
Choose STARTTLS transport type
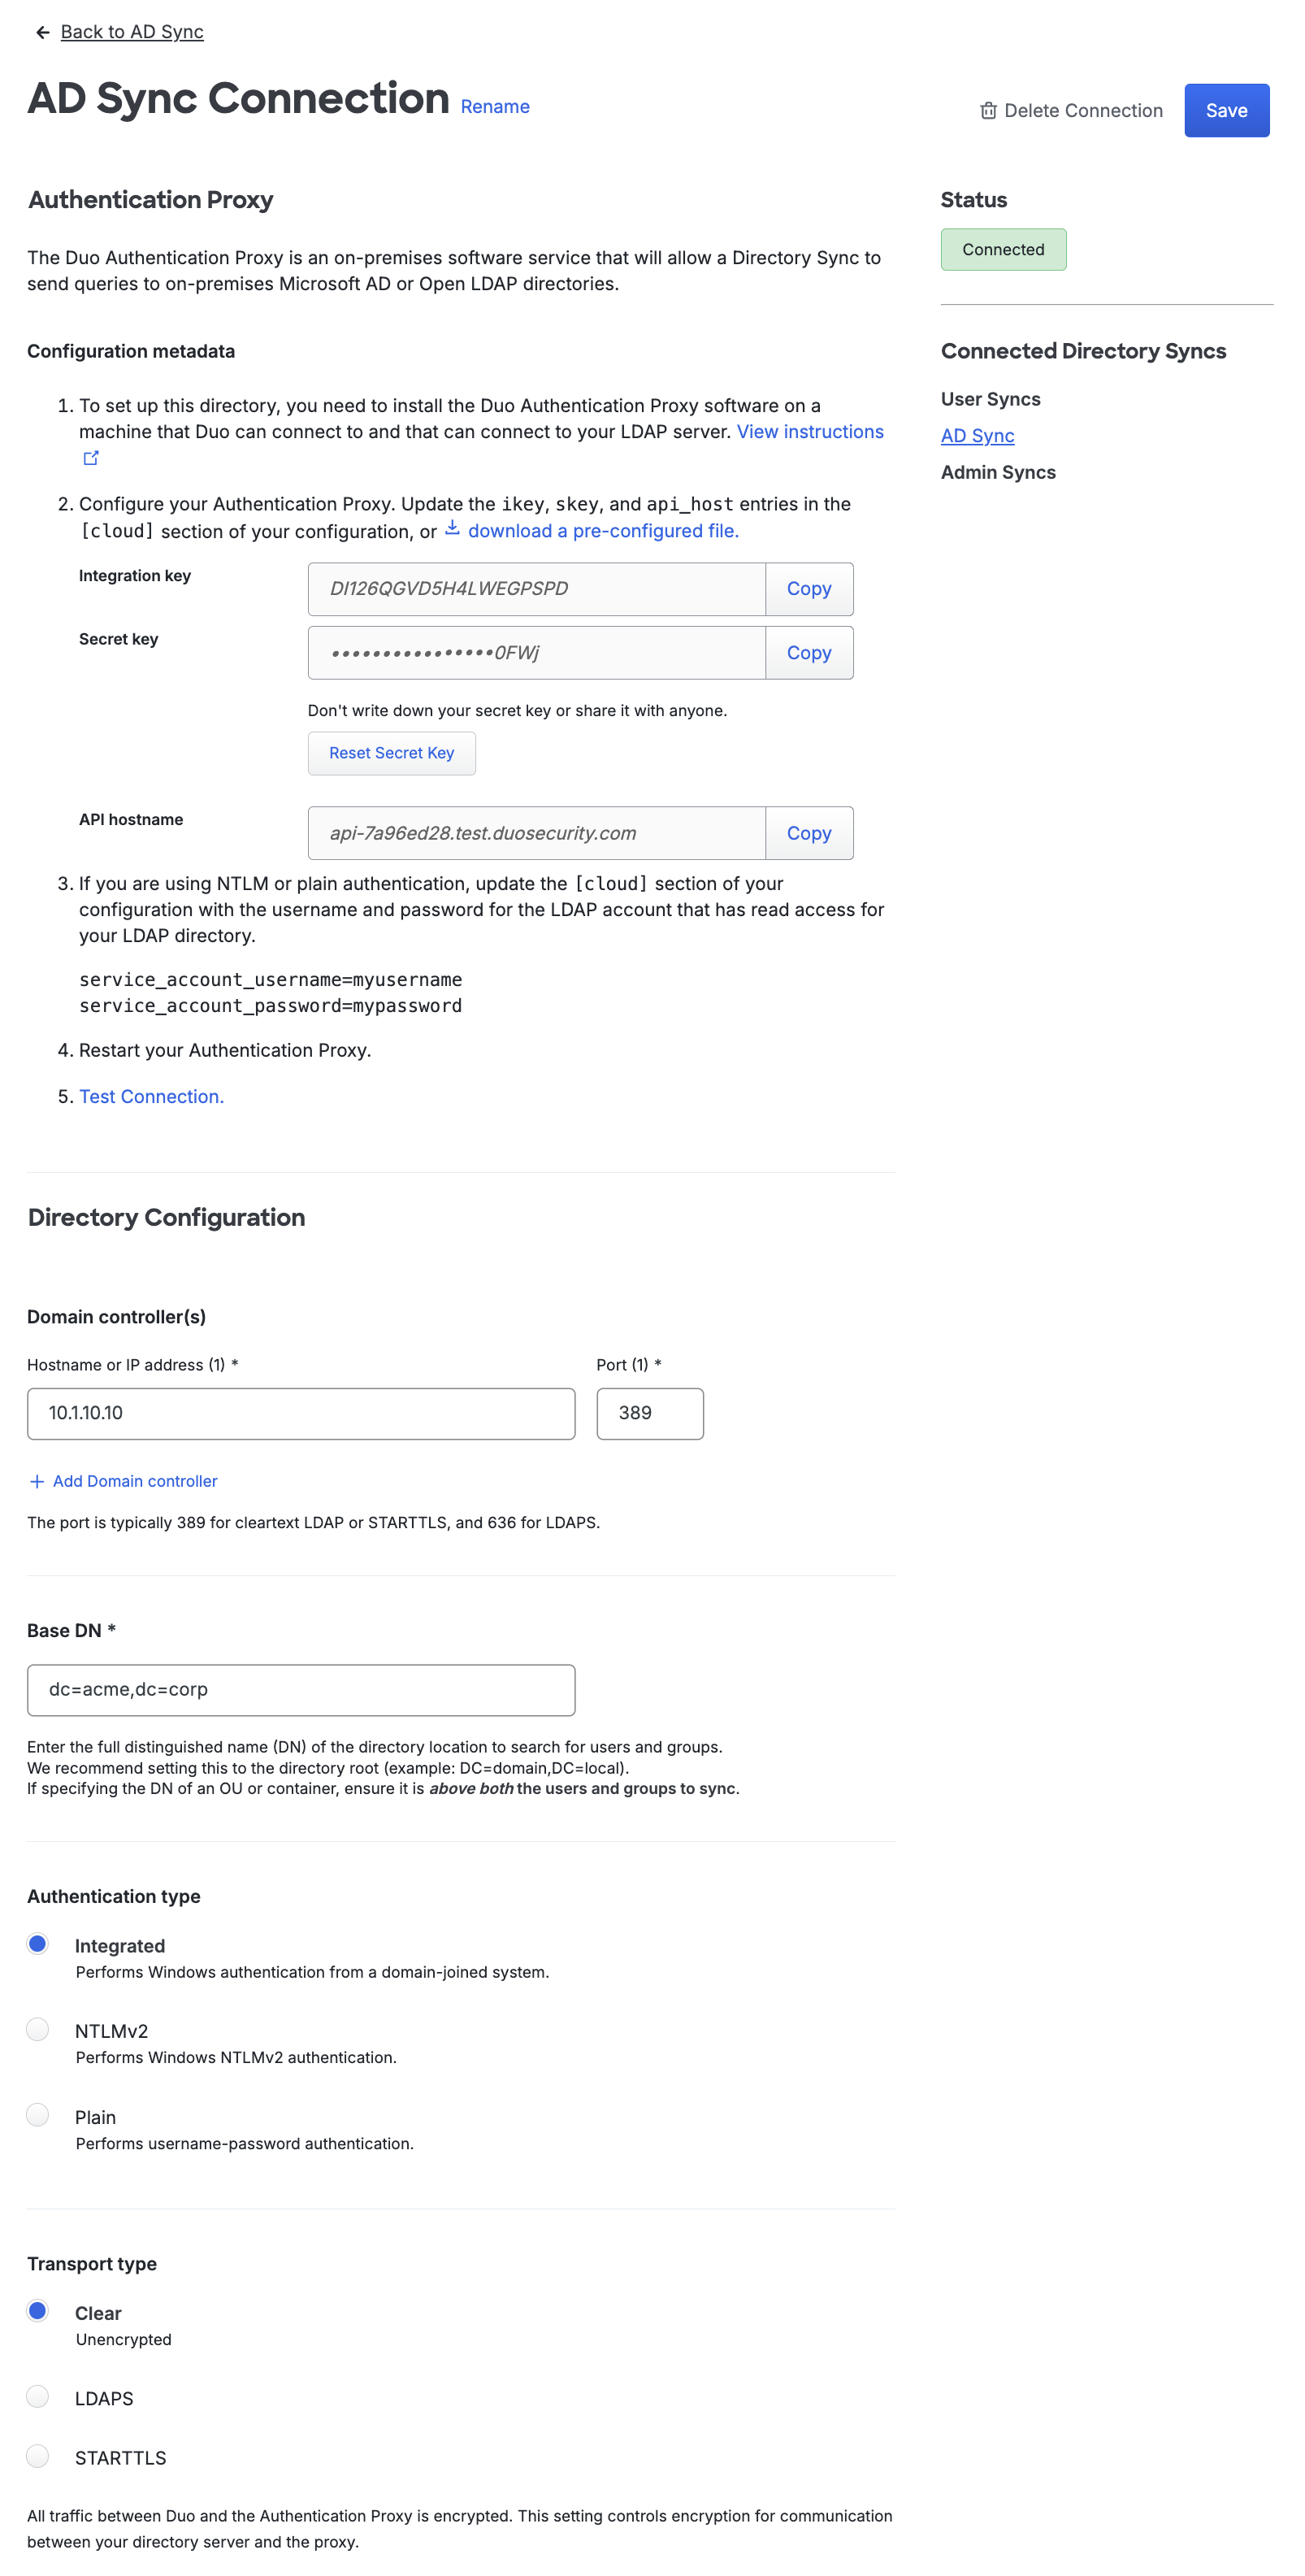click(38, 2457)
